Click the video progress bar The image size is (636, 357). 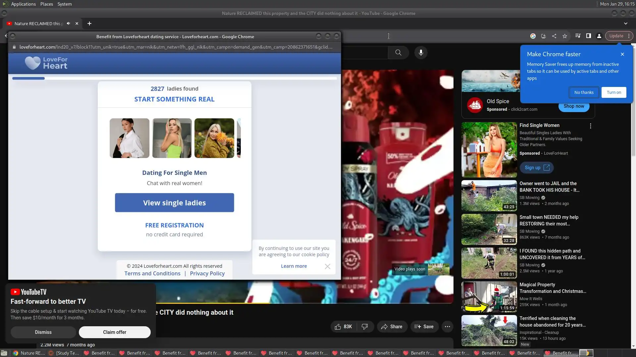click(298, 303)
